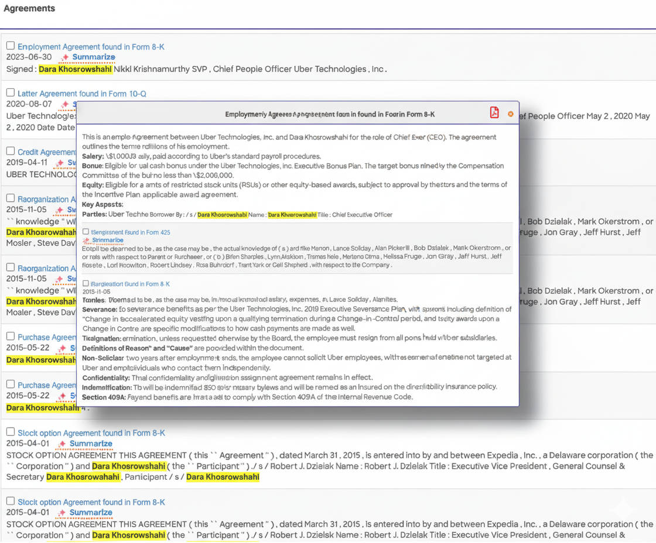Screen dimensions: 656x543
Task: Click the sparkle icon beside Credit Agreement Summarize
Action: 60,163
